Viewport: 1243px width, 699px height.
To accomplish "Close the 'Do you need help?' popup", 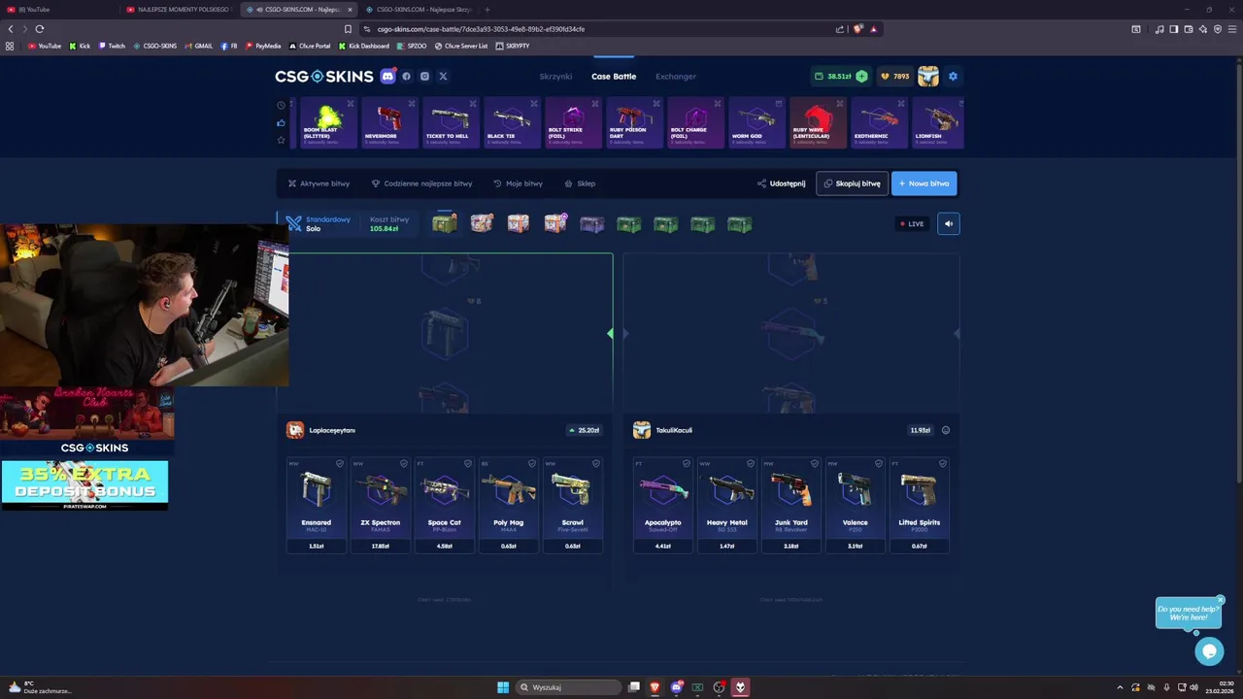I will (1221, 599).
